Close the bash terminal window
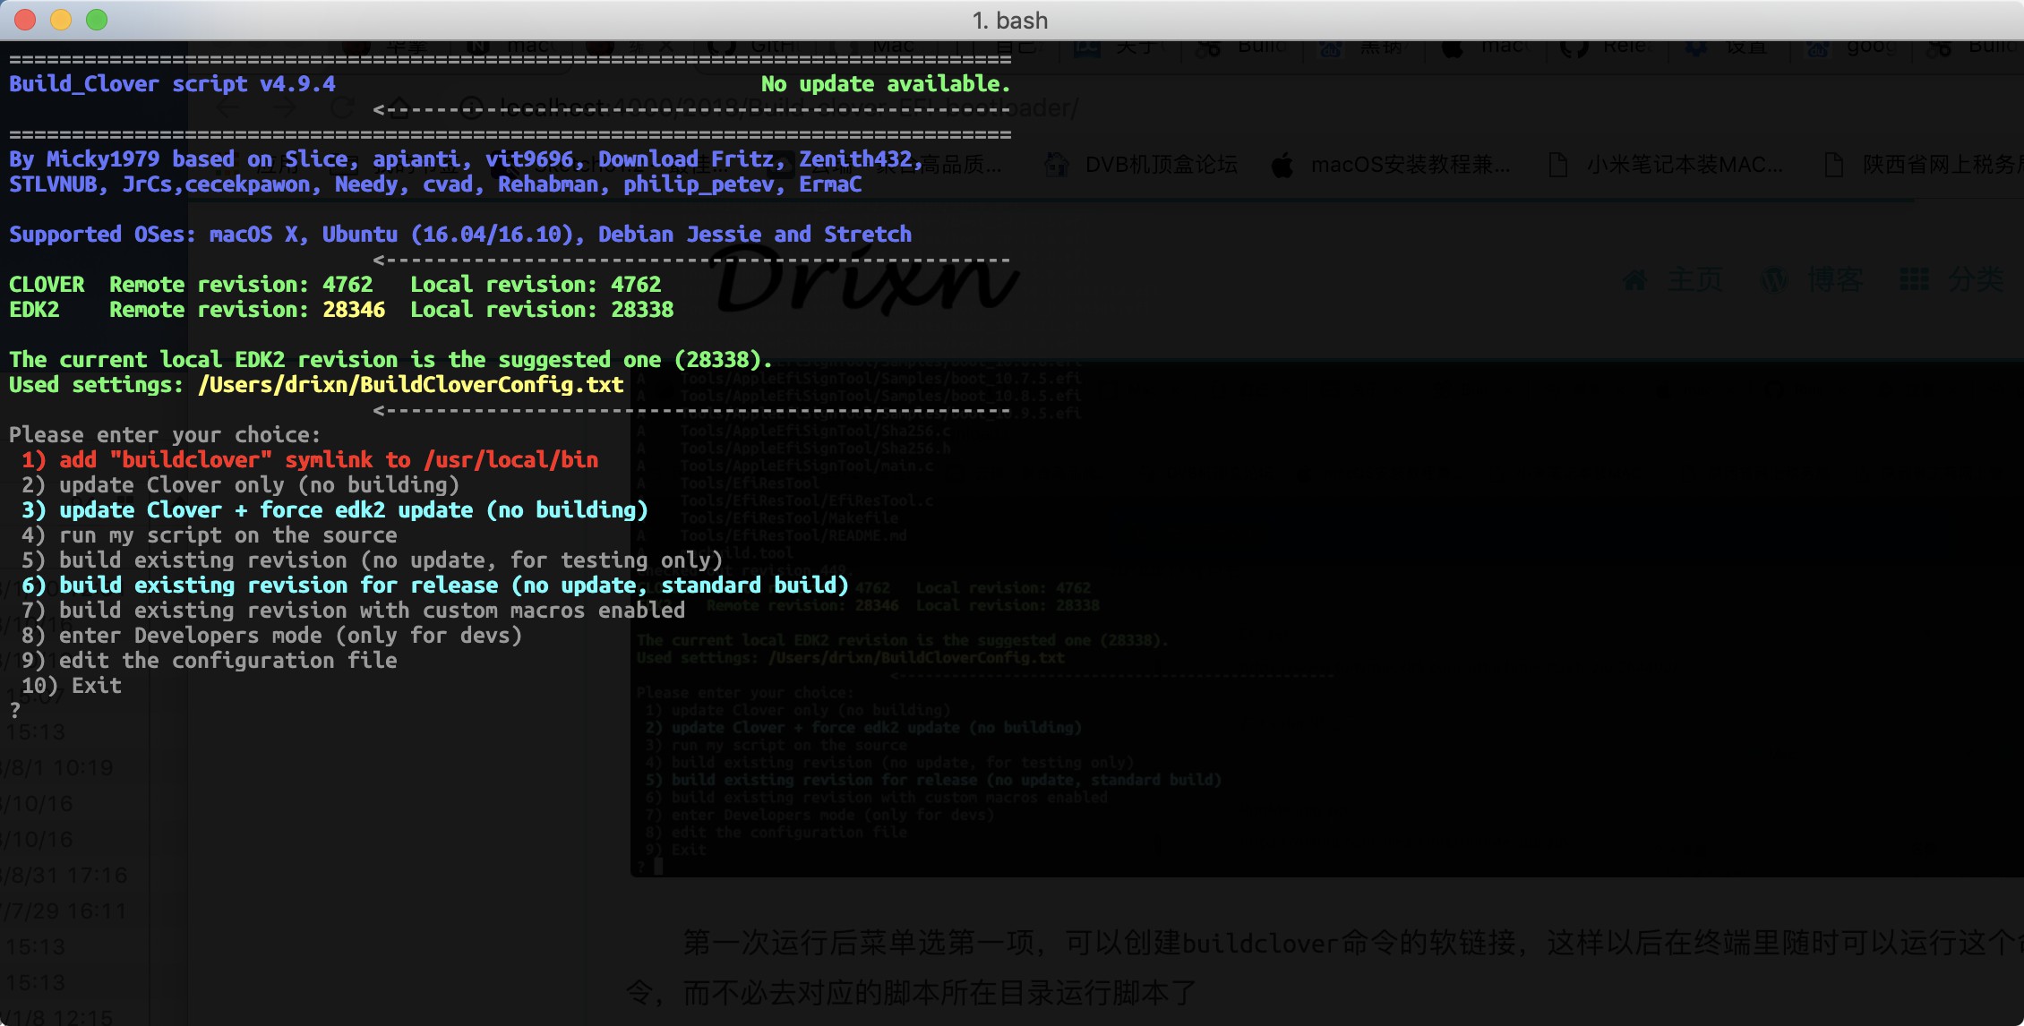 [x=25, y=20]
